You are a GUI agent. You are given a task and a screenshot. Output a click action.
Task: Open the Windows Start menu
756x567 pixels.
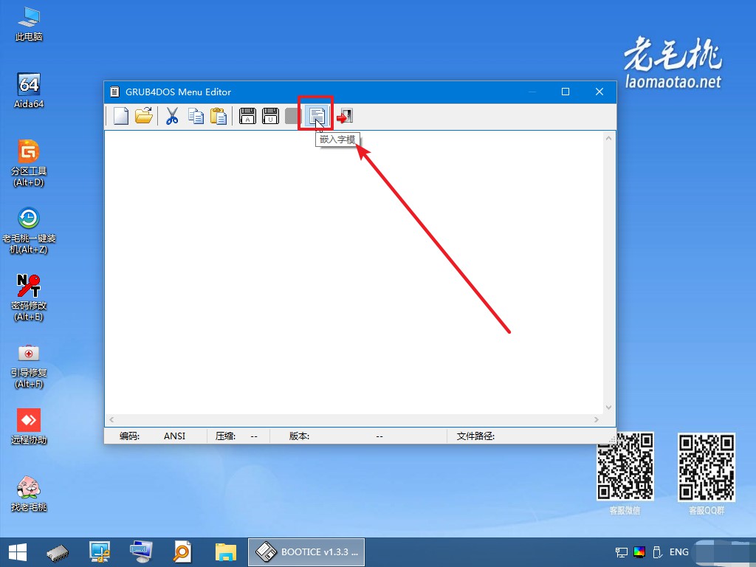(x=18, y=552)
